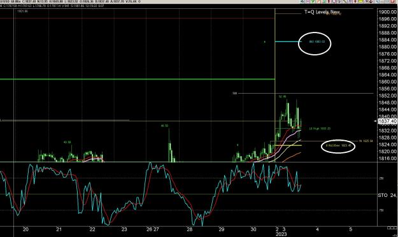Click the 40.38 swing label
The image size is (398, 237).
[x=68, y=142]
